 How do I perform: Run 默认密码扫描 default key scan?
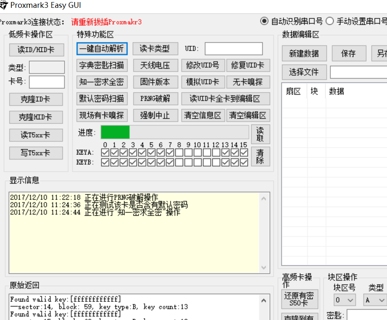click(x=102, y=98)
